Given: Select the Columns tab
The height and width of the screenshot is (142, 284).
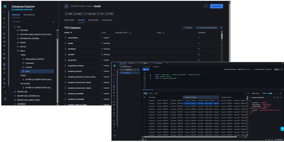Looking at the screenshot, I should click(81, 20).
